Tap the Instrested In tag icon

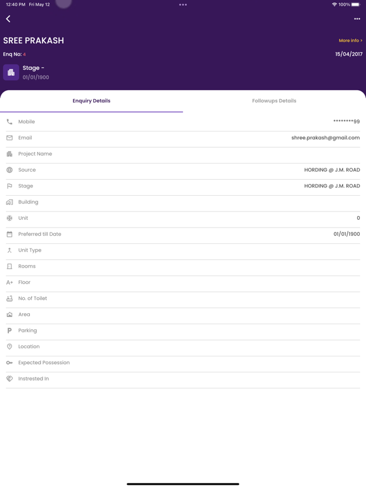click(10, 379)
